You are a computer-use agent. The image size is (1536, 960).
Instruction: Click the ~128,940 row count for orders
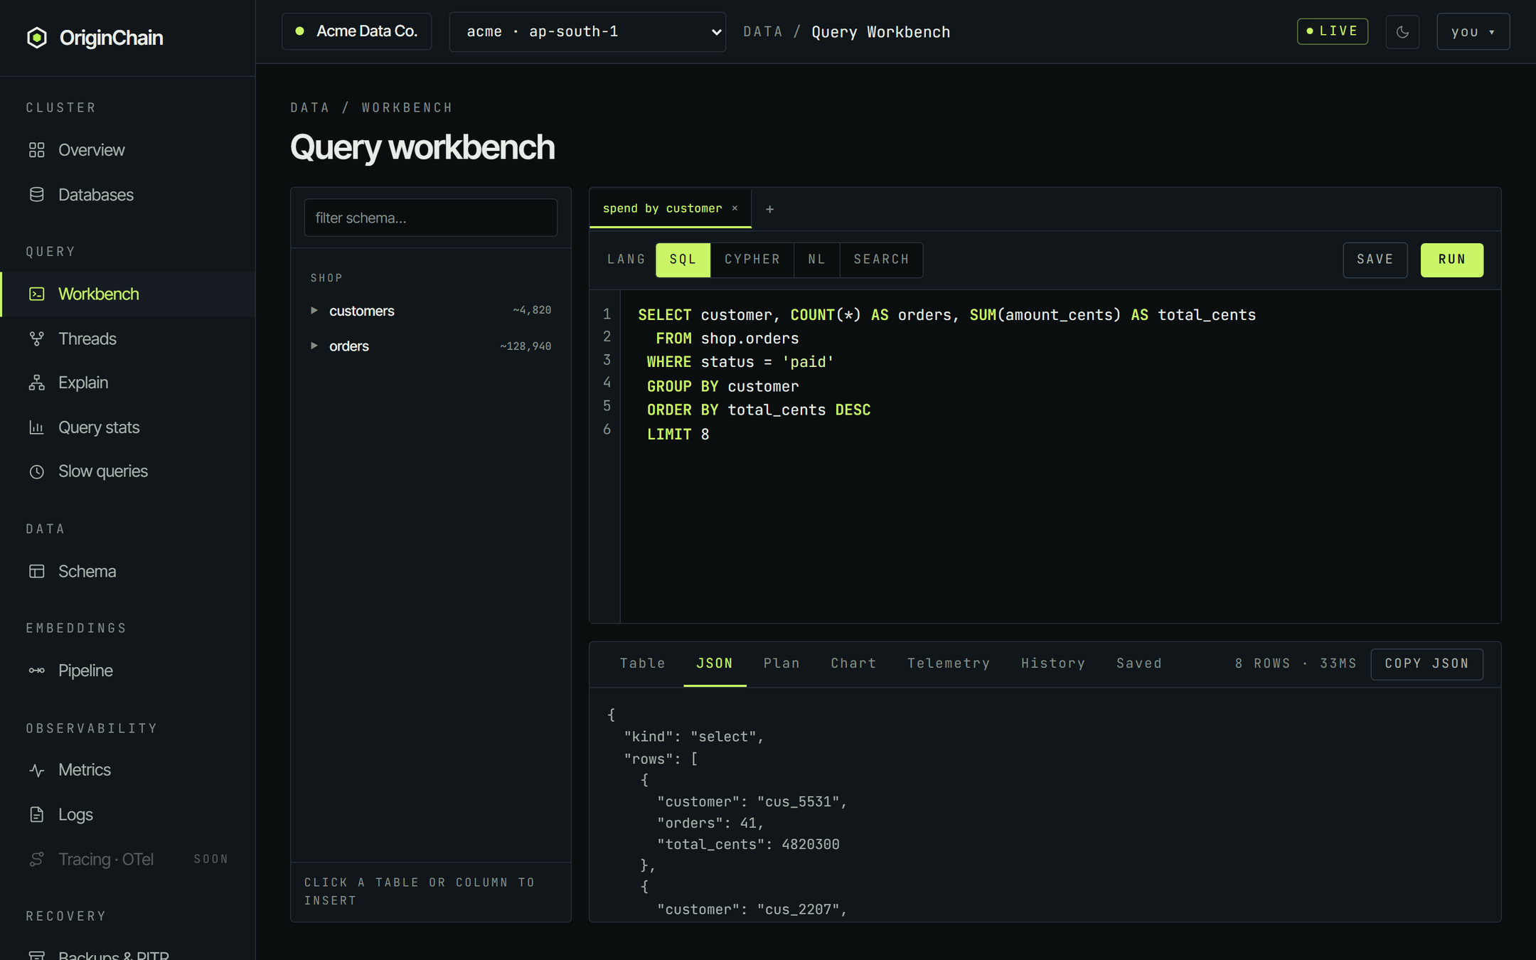tap(526, 346)
